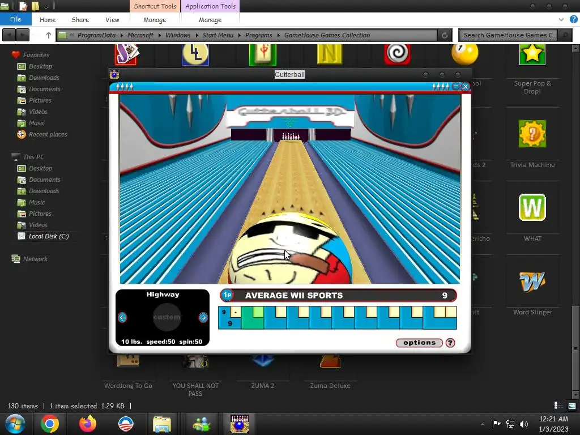Open Manage tab under Shortcut Tools

pos(155,20)
